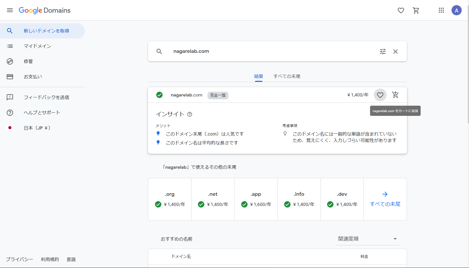Click the Google Domains logo

point(45,10)
